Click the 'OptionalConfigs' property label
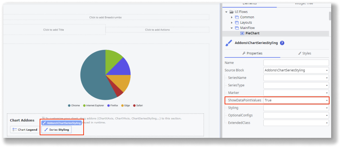This screenshot has width=341, height=148. point(240,116)
